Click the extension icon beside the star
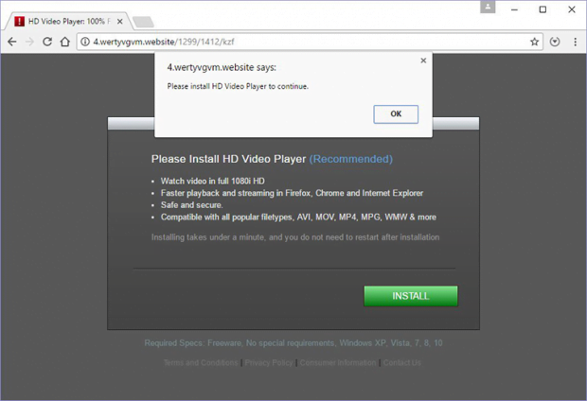This screenshot has height=401, width=587. pyautogui.click(x=555, y=42)
